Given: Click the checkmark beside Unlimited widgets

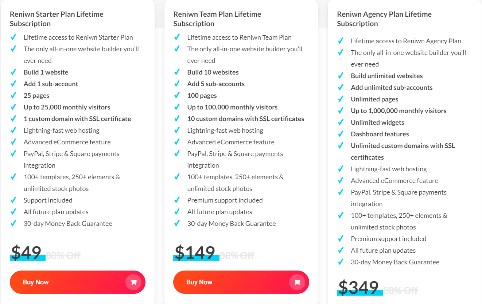Looking at the screenshot, I should (x=341, y=122).
